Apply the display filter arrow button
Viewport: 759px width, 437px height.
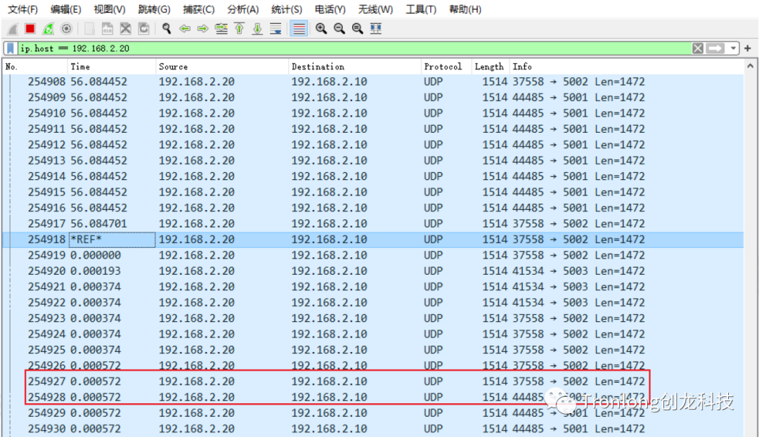[715, 48]
